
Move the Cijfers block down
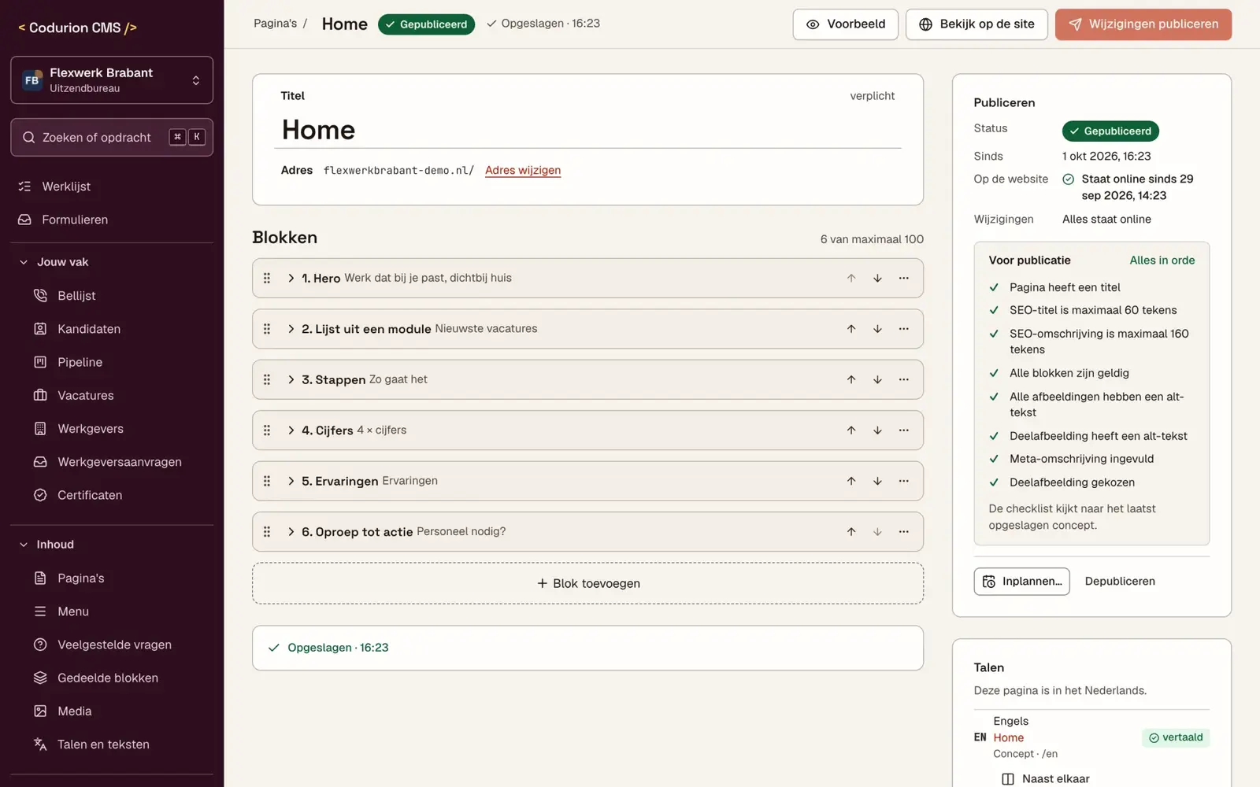(x=877, y=430)
